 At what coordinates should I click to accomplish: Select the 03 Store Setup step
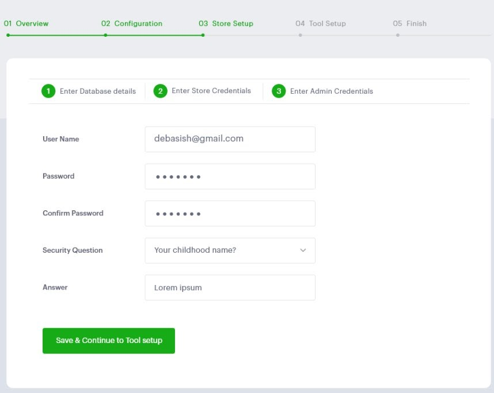(226, 24)
